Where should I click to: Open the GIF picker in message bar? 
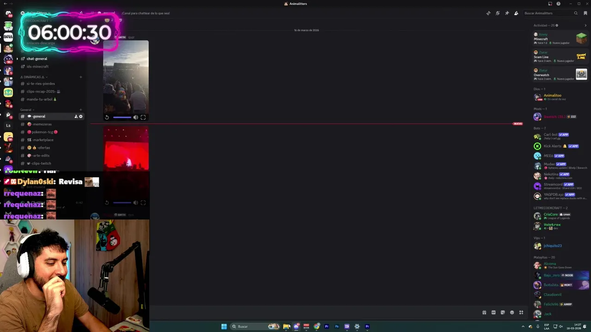click(494, 313)
